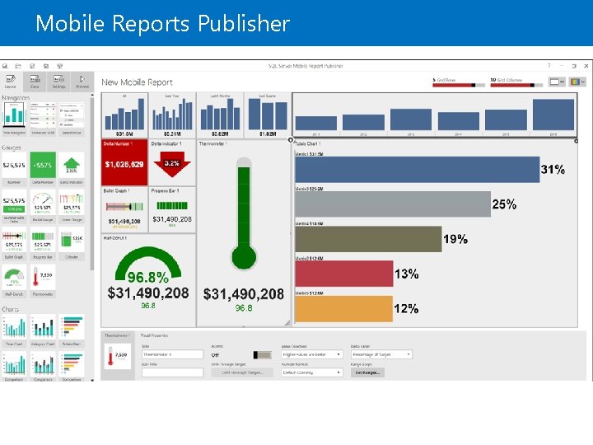This screenshot has width=593, height=445.
Task: Click the Drill-through target button
Action: (242, 372)
